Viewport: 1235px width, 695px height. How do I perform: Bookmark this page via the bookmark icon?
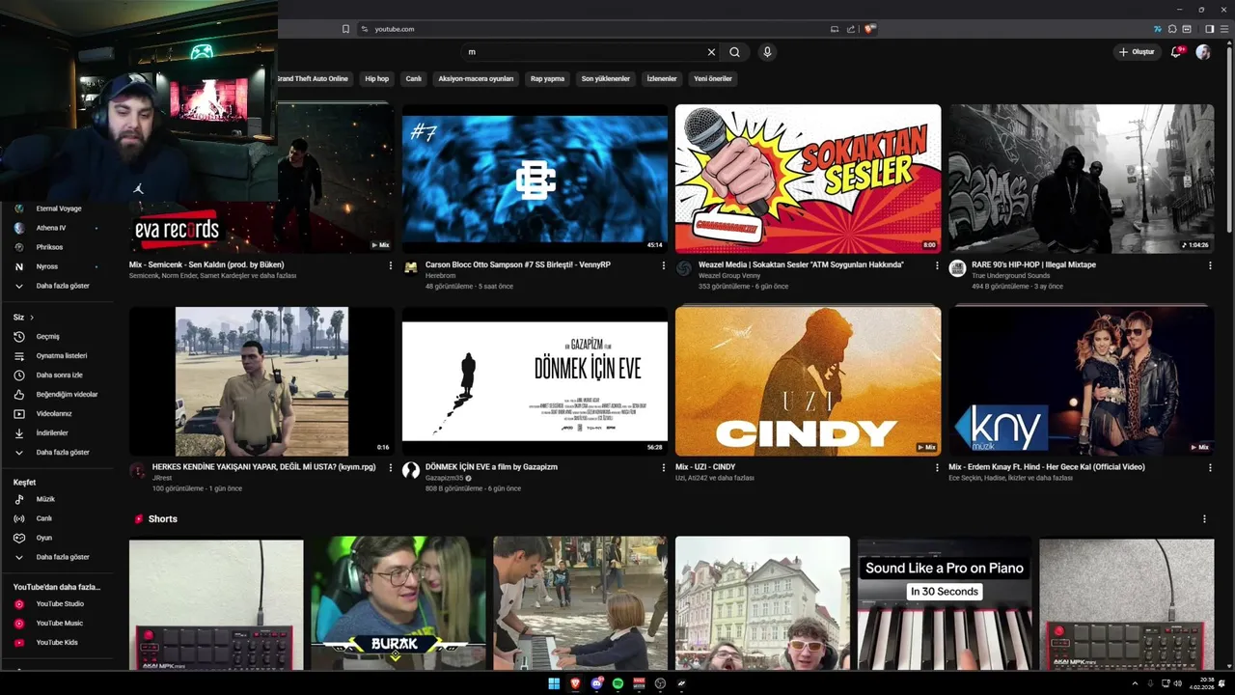point(345,29)
